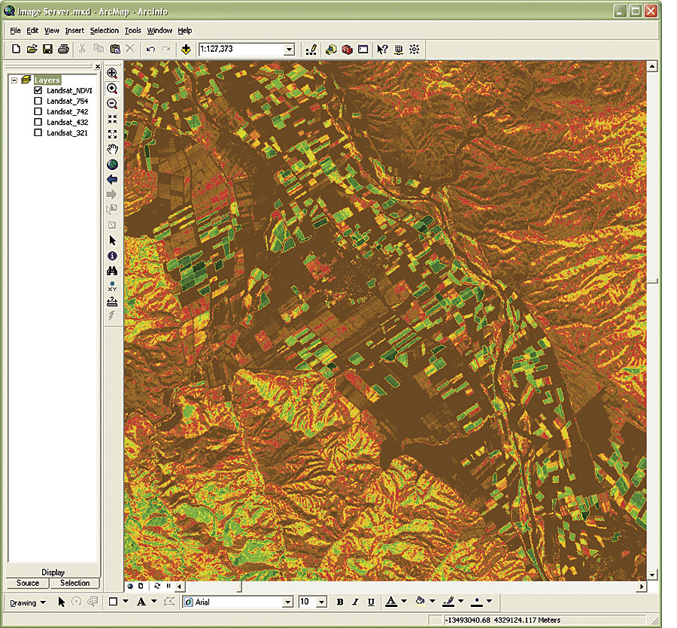Open the Drawing menu button
This screenshot has height=628, width=677.
pos(27,602)
